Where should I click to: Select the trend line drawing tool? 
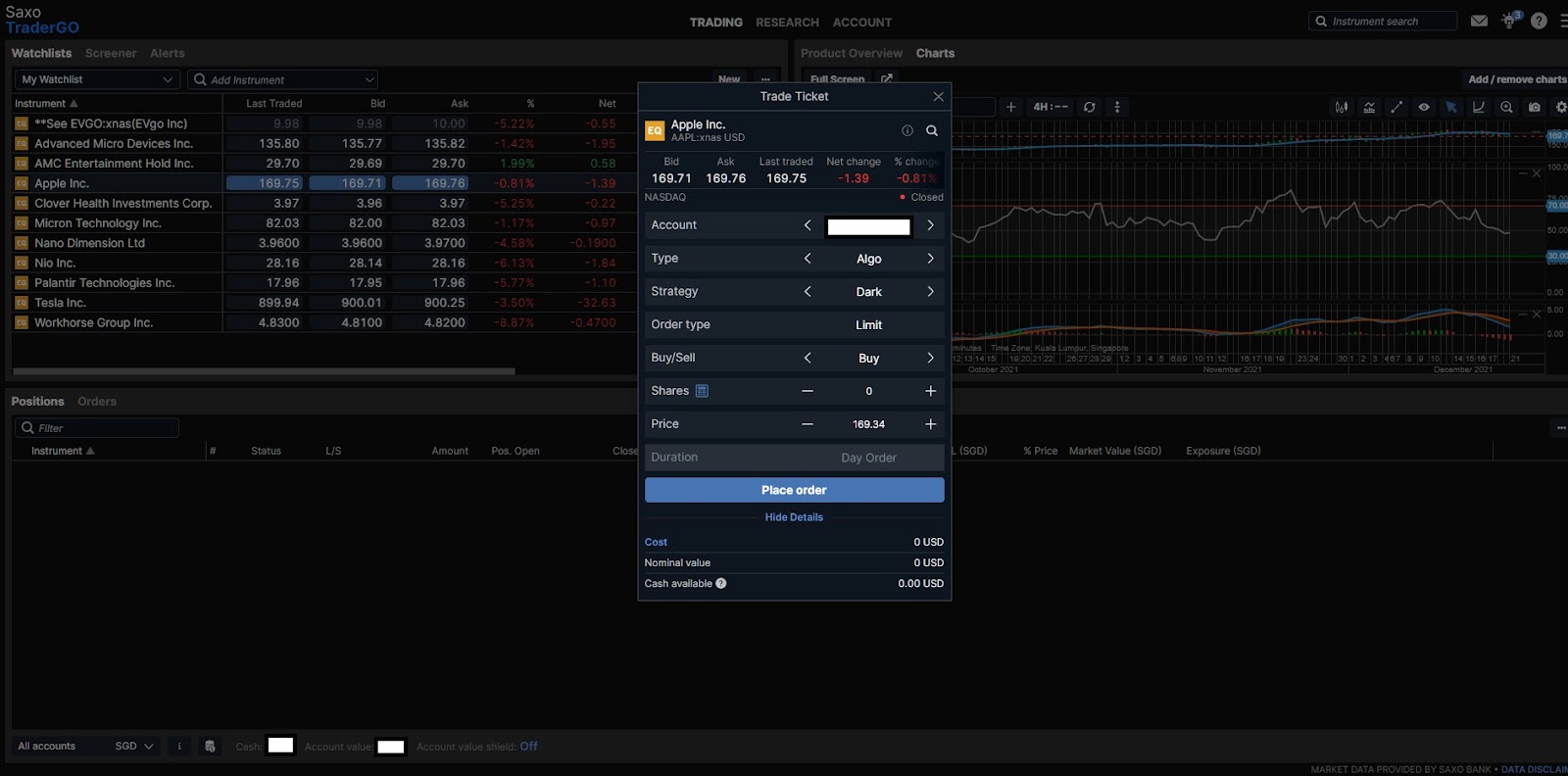pyautogui.click(x=1396, y=107)
